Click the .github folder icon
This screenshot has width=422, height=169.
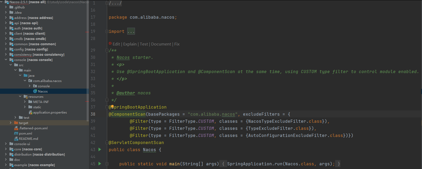click(x=11, y=7)
